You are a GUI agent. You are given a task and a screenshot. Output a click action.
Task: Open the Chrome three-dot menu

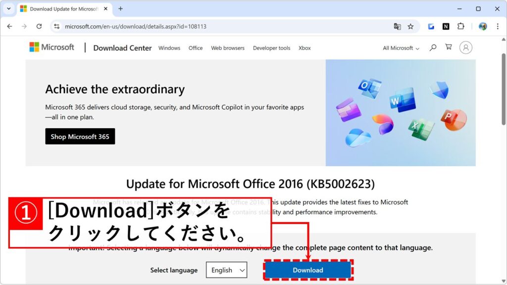[498, 27]
